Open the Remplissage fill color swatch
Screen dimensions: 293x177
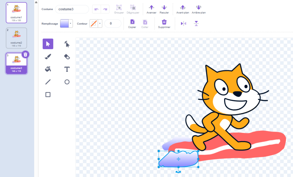tap(64, 23)
